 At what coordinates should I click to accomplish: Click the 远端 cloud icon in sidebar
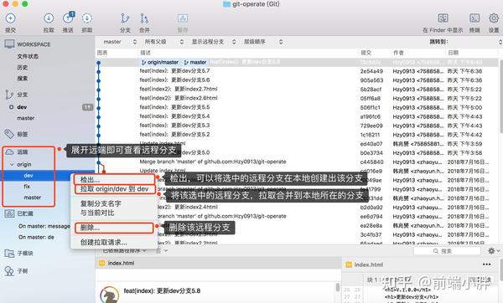(9, 151)
